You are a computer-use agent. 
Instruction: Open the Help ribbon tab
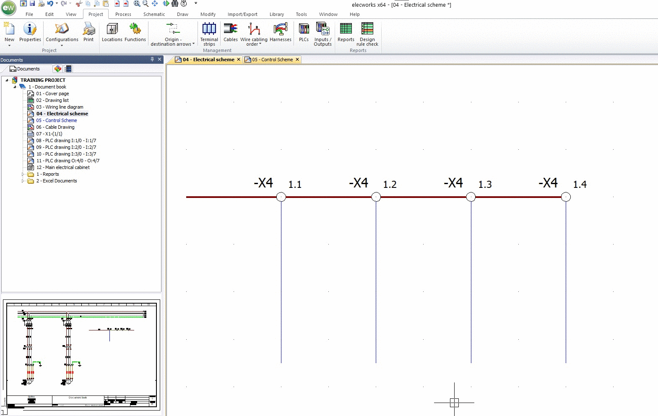pyautogui.click(x=355, y=14)
